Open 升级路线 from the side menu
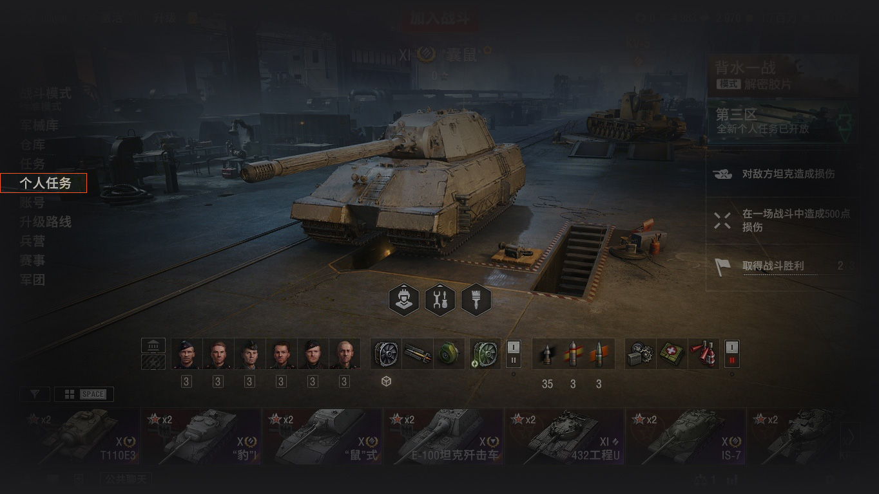 tap(45, 222)
